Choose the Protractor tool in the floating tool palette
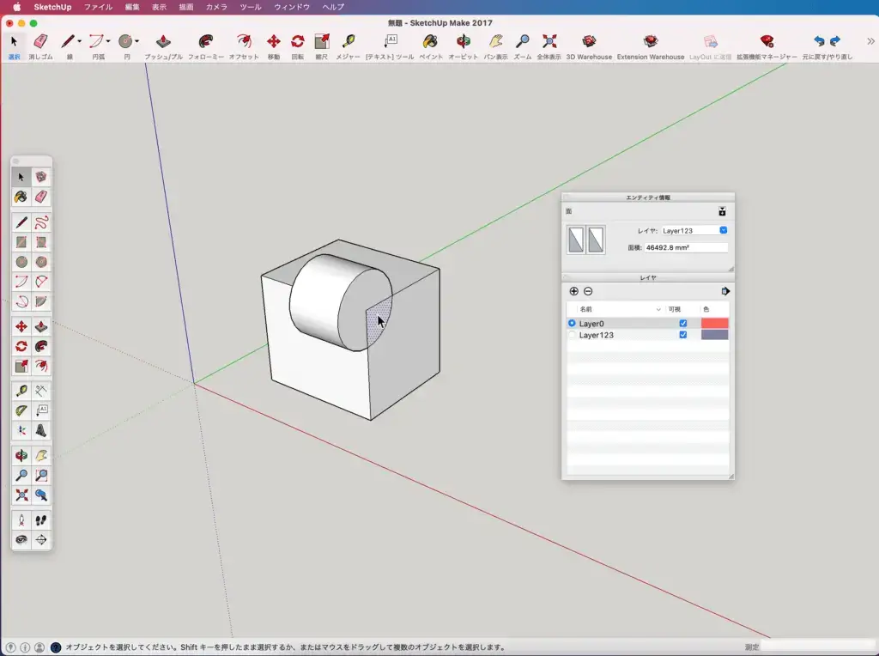Screen dimensions: 879x656 (x=21, y=410)
